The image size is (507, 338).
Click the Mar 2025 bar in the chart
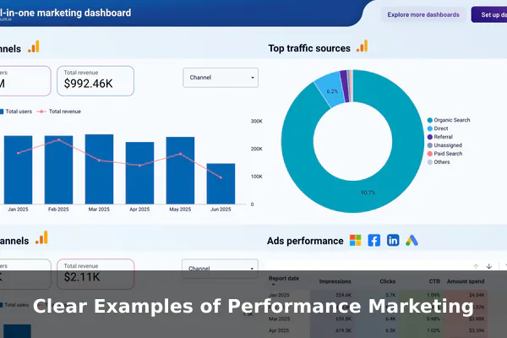tap(99, 169)
